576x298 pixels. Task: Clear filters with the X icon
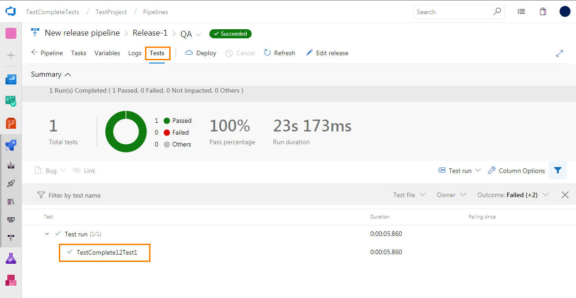pyautogui.click(x=565, y=195)
